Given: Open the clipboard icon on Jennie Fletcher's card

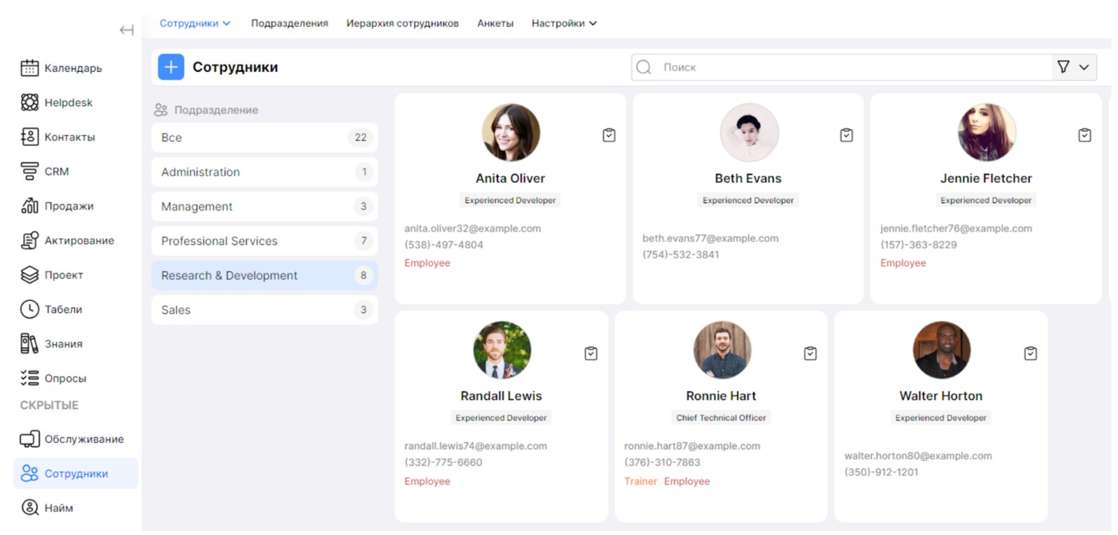Looking at the screenshot, I should (1084, 135).
